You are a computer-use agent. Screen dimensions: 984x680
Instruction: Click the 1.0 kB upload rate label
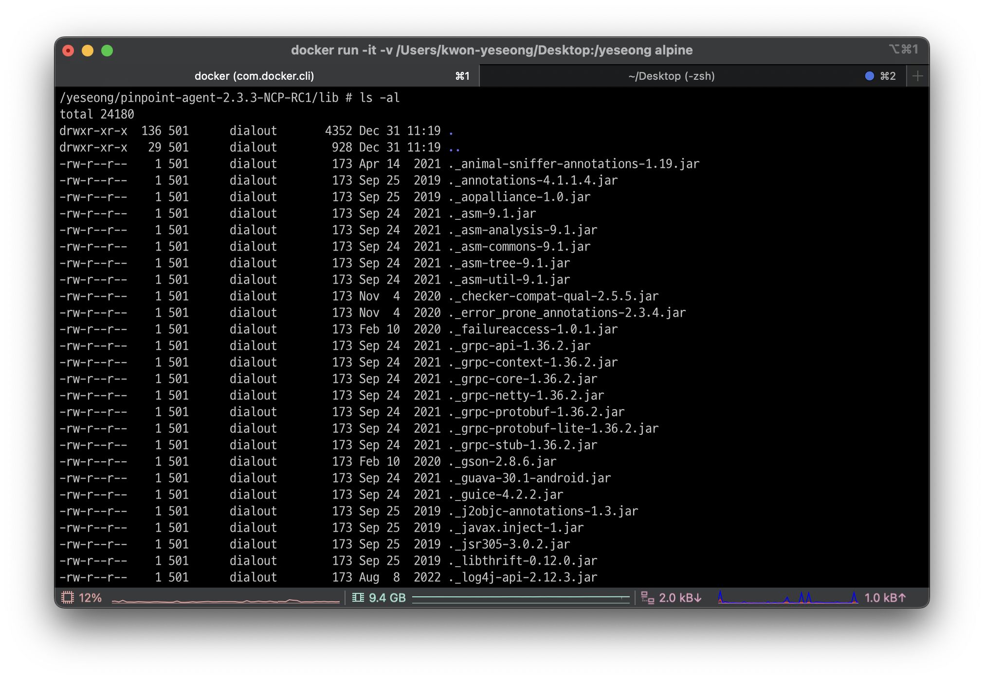885,597
